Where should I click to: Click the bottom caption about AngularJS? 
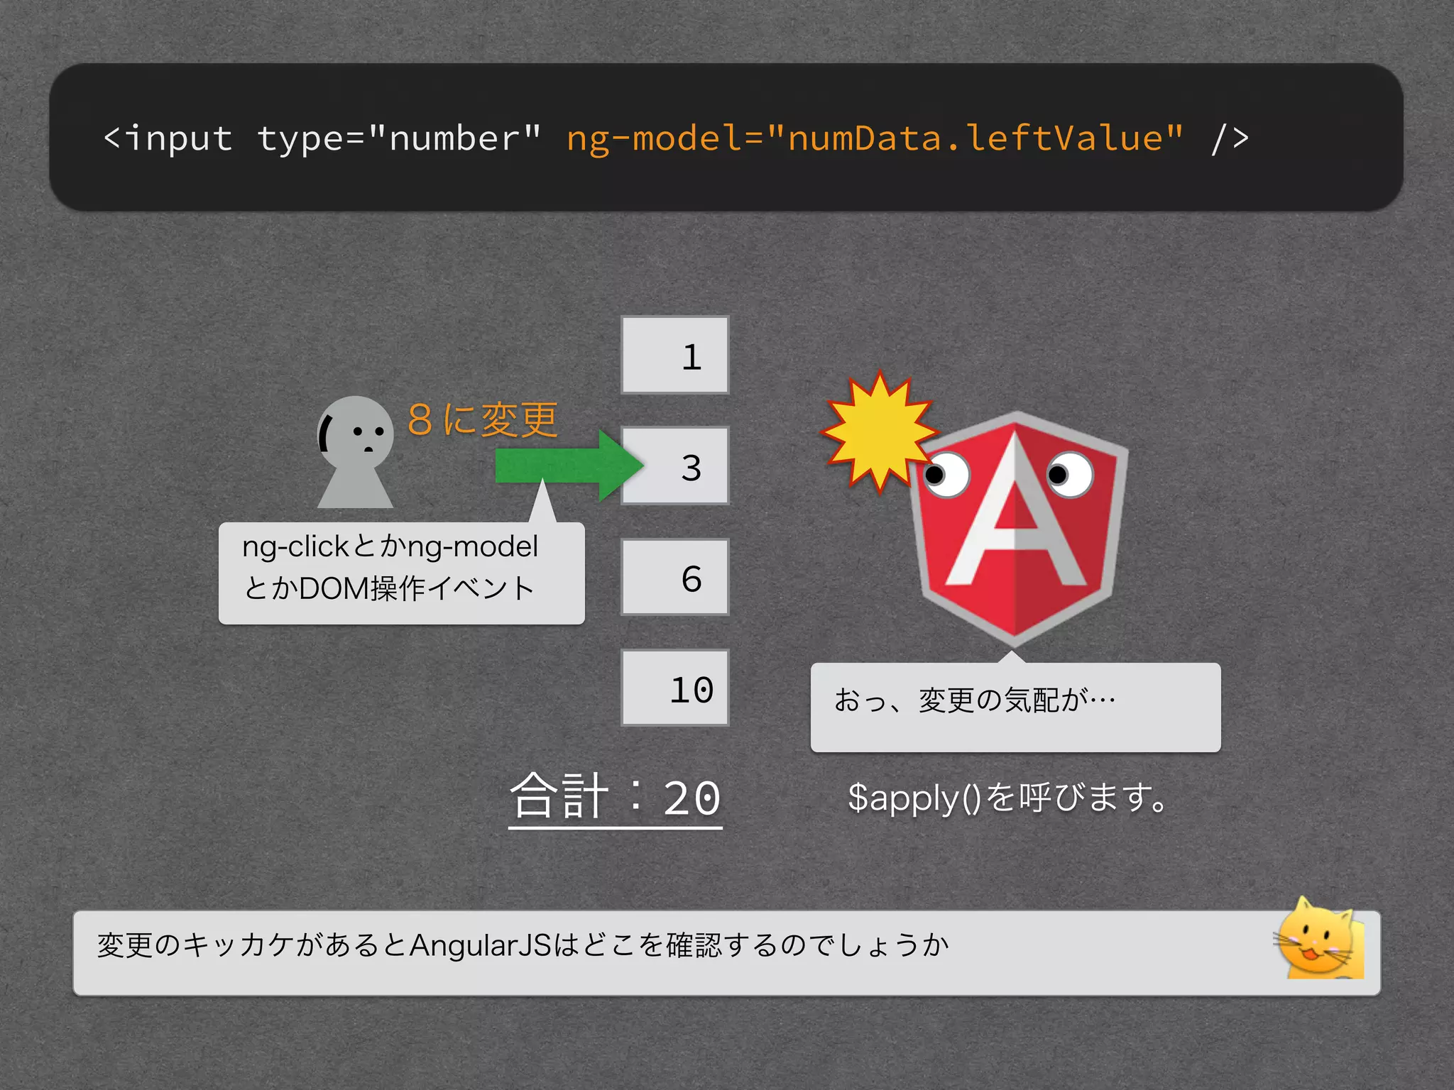pyautogui.click(x=727, y=953)
